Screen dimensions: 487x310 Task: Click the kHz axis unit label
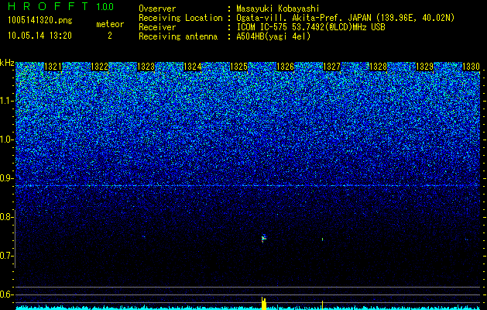(x=7, y=63)
